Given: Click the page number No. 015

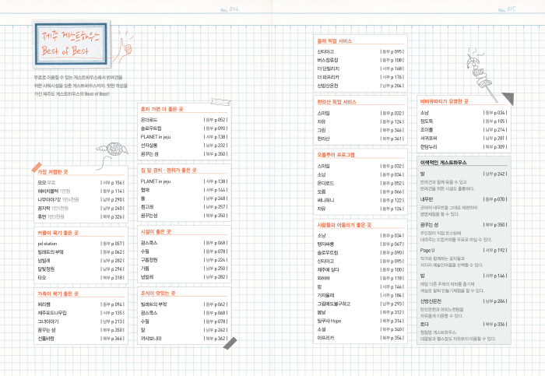Looking at the screenshot, I should (506, 9).
